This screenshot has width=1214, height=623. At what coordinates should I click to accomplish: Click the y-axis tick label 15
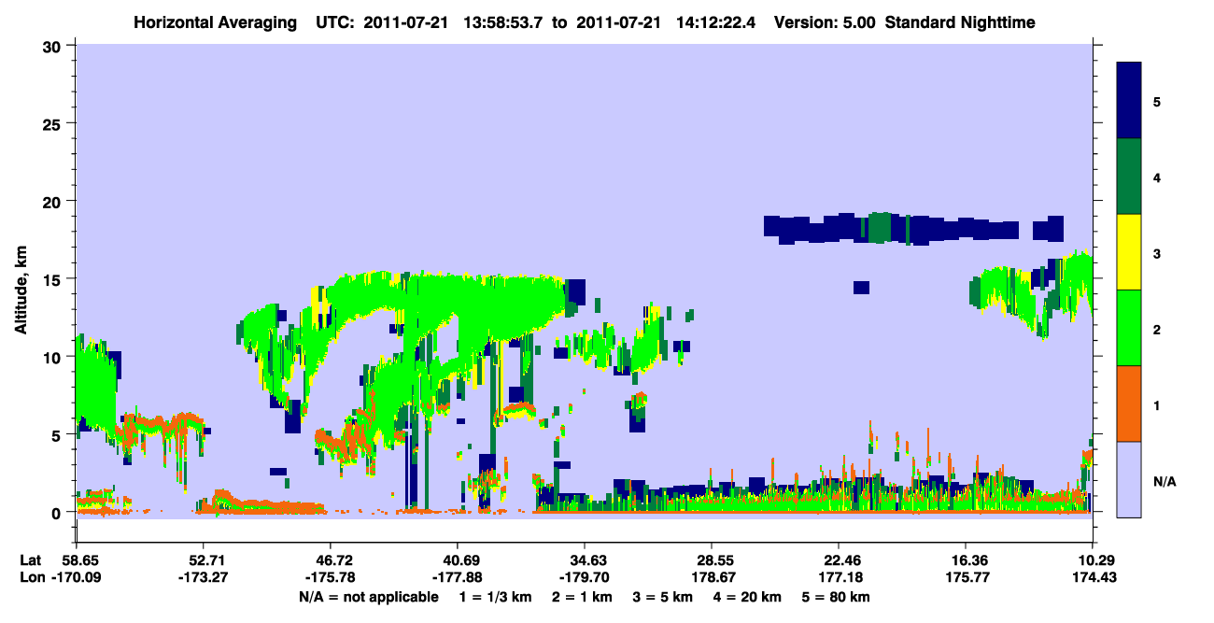(x=52, y=278)
